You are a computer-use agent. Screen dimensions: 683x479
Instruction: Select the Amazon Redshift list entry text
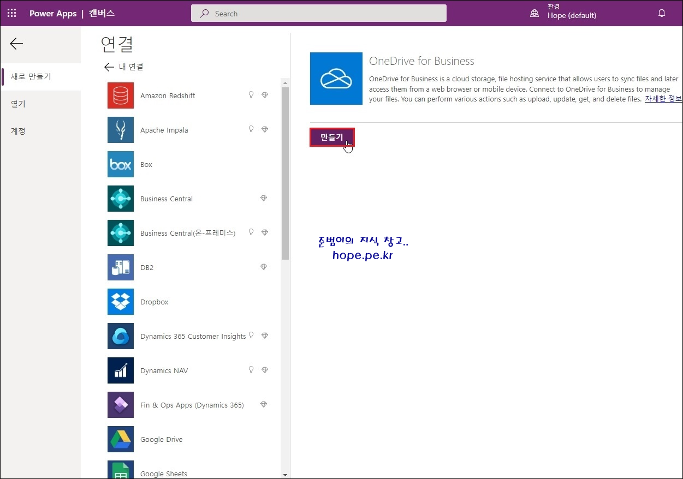tap(168, 95)
